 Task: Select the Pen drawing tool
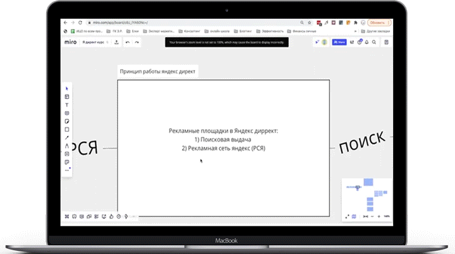coord(67,146)
